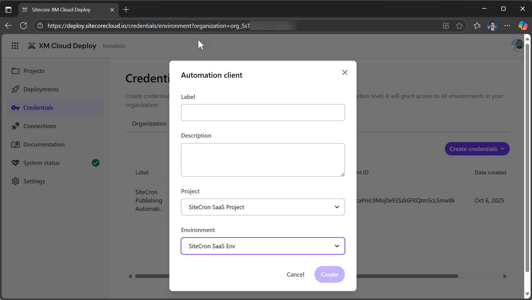
Task: Open Documentation book icon in sidebar
Action: [15, 145]
